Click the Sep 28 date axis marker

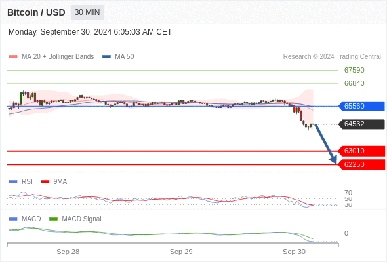[68, 252]
